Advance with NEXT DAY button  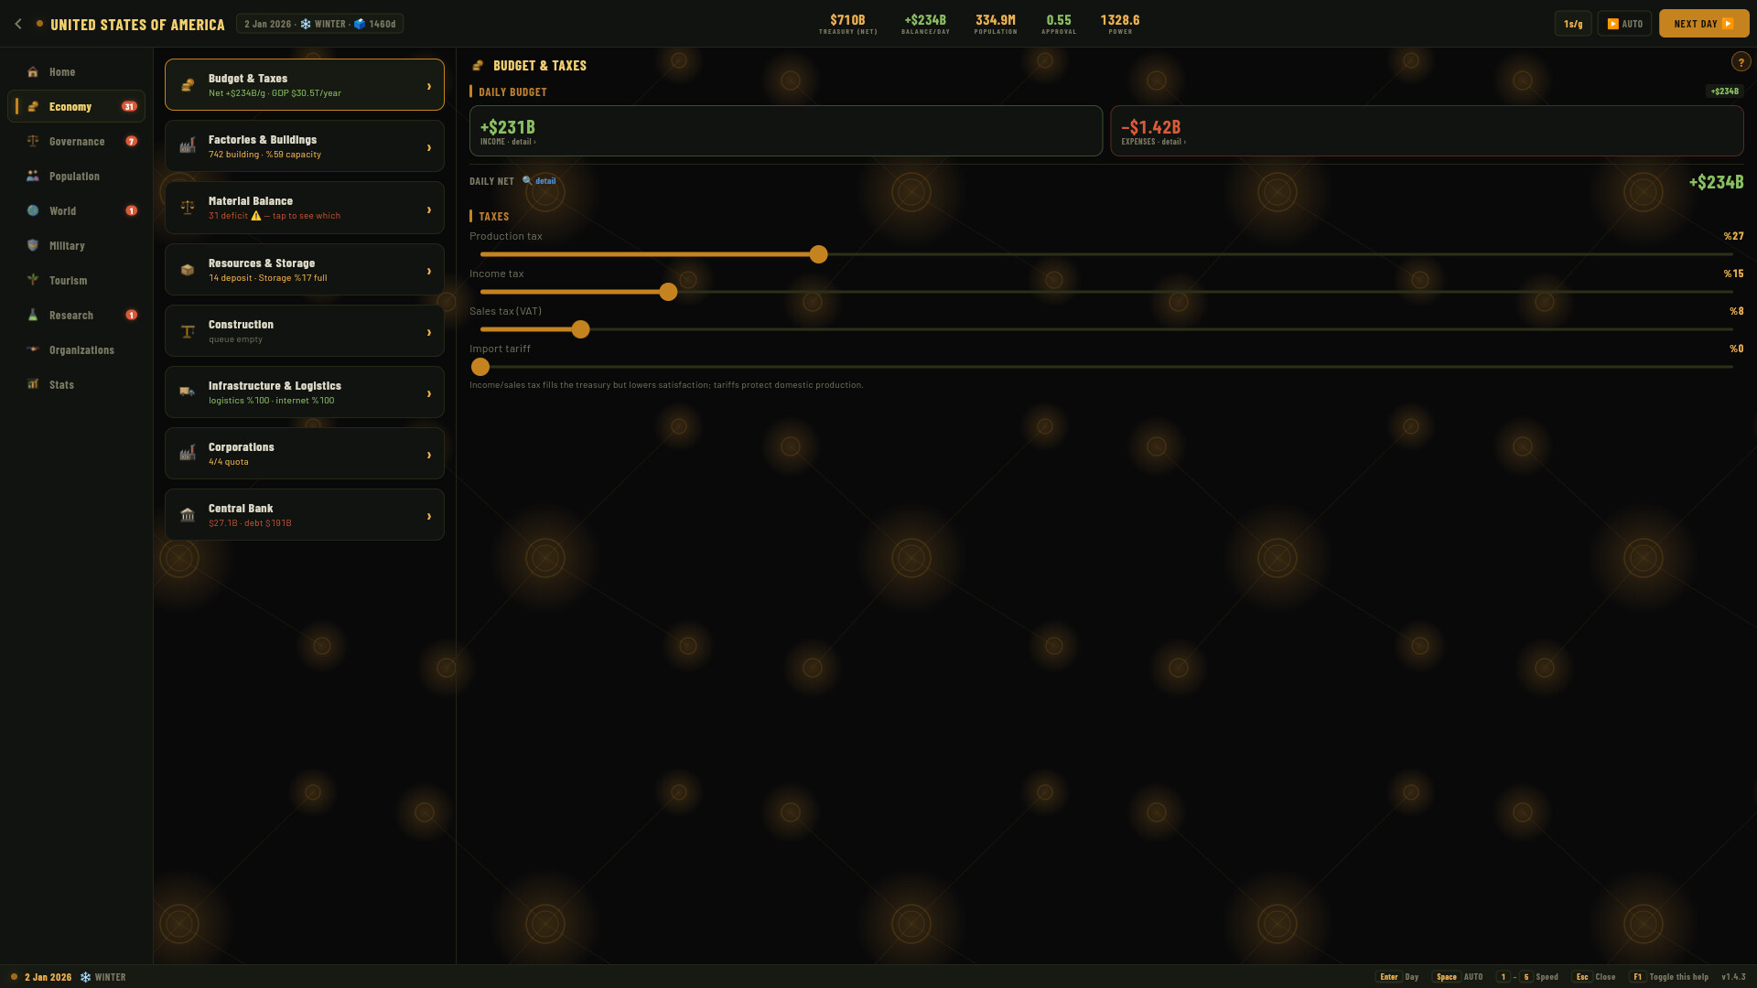coord(1704,24)
